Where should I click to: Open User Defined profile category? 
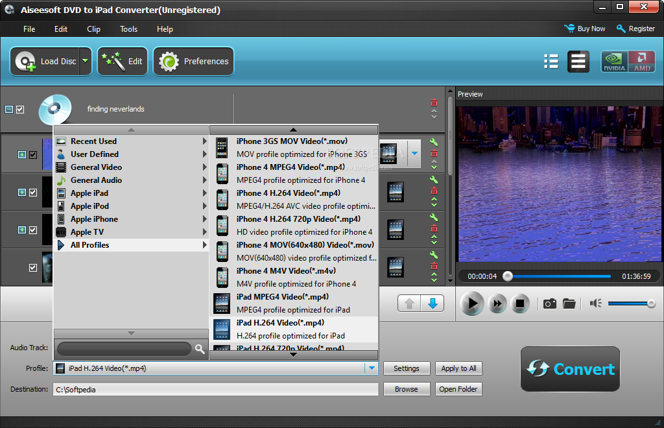[131, 154]
